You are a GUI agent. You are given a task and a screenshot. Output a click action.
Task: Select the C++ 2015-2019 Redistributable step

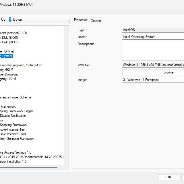coord(32,157)
